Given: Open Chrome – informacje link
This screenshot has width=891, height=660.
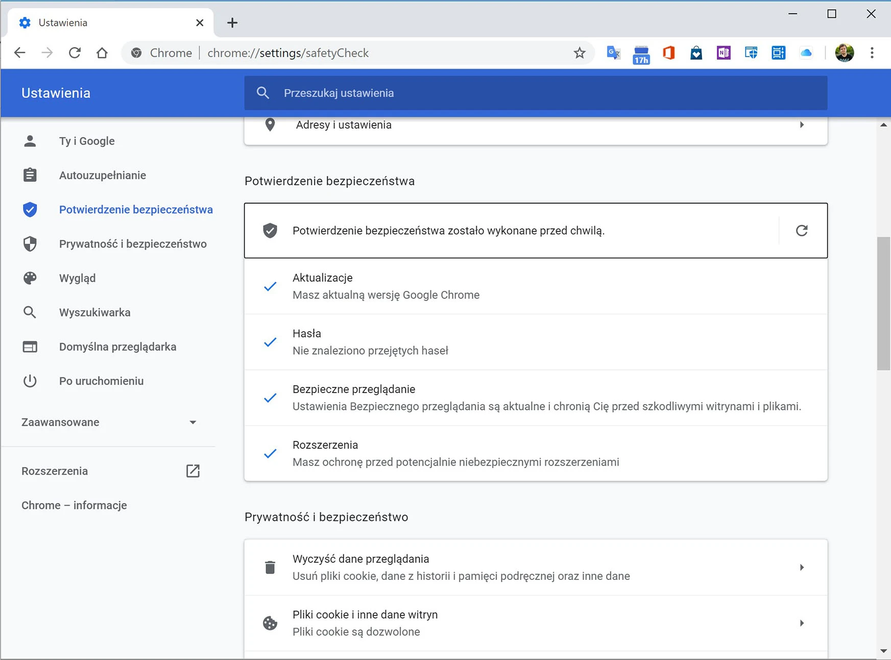Looking at the screenshot, I should 74,505.
